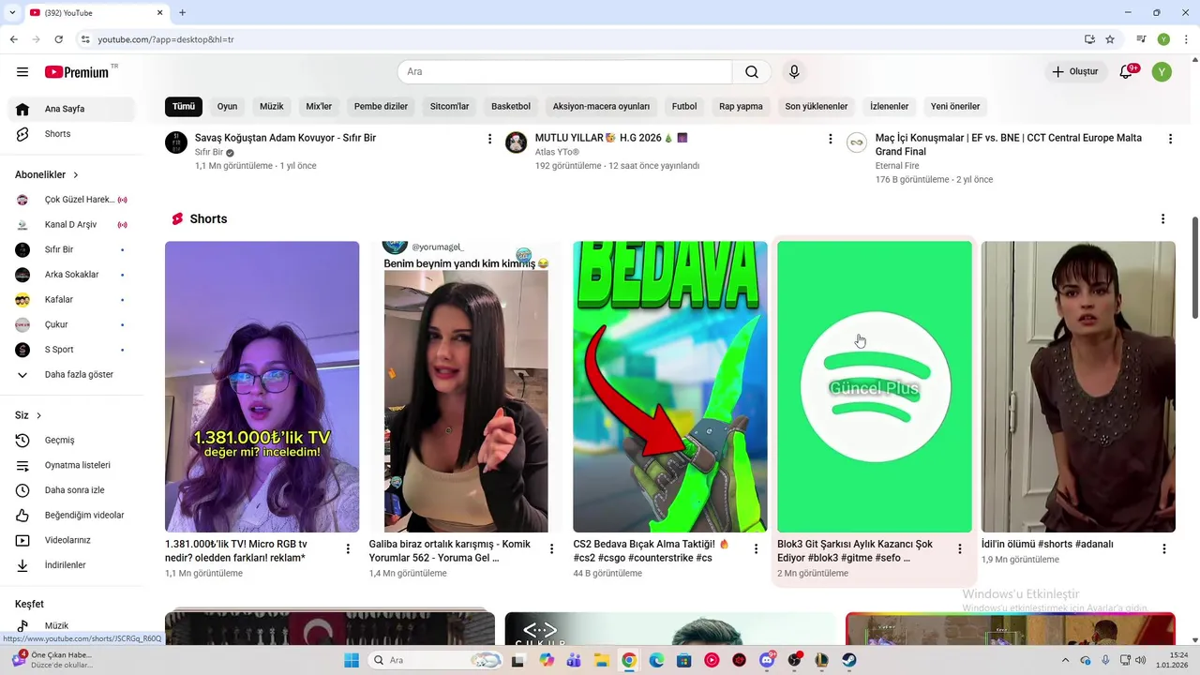The image size is (1200, 675).
Task: Open options for MUTLU YILLAR H.G 2026 video
Action: pyautogui.click(x=830, y=139)
